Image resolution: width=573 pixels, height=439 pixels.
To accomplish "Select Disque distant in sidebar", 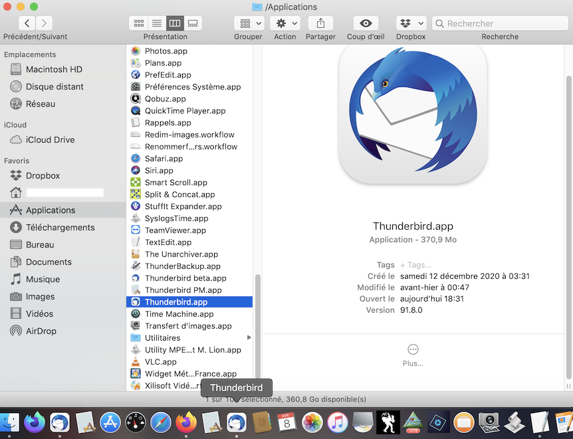I will click(x=63, y=86).
